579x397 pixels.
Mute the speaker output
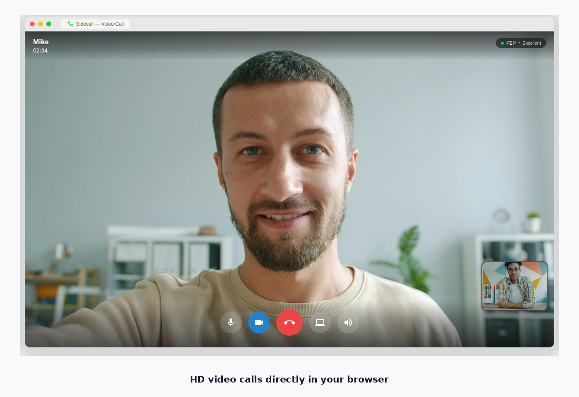coord(348,323)
